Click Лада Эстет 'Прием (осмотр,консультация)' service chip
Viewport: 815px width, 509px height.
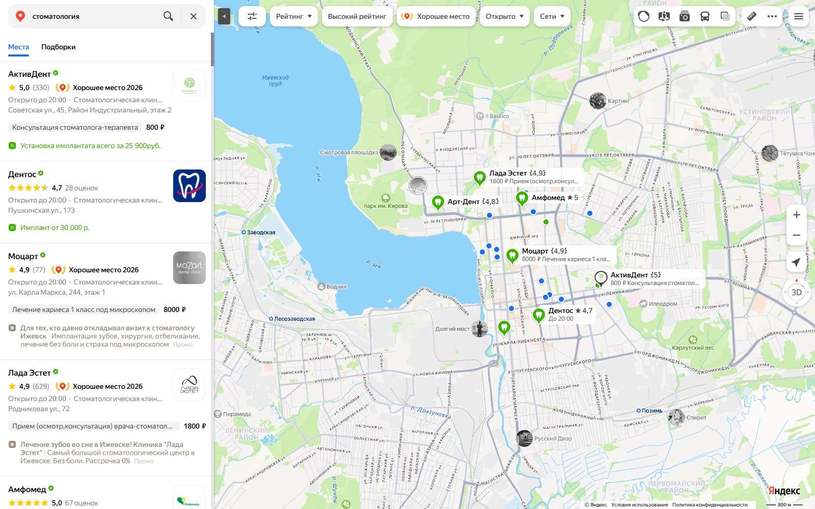94,426
